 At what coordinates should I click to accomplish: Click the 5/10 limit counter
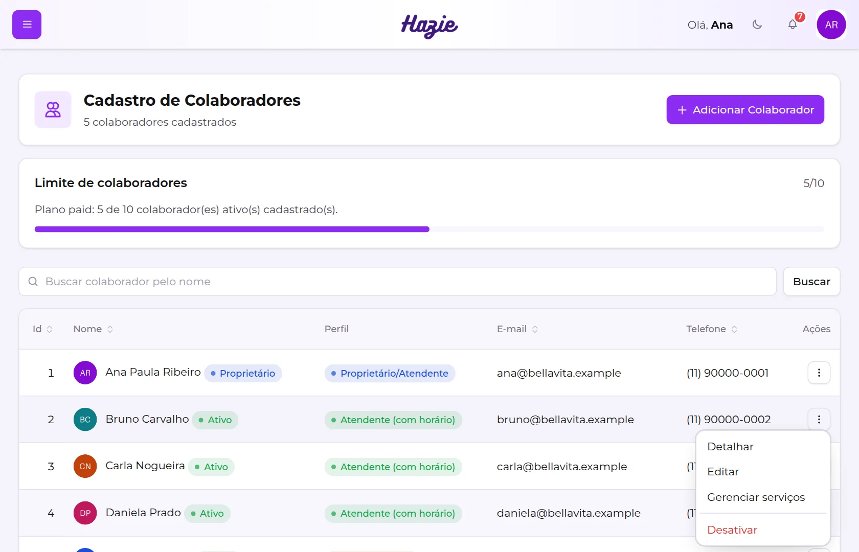click(813, 183)
